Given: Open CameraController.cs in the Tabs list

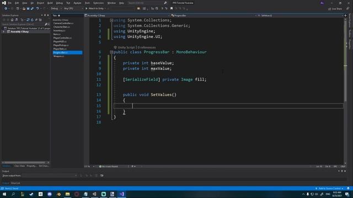Looking at the screenshot, I should [x=63, y=23].
